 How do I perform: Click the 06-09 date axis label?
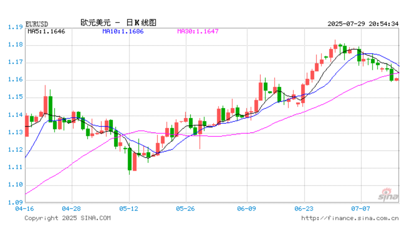click(x=246, y=208)
